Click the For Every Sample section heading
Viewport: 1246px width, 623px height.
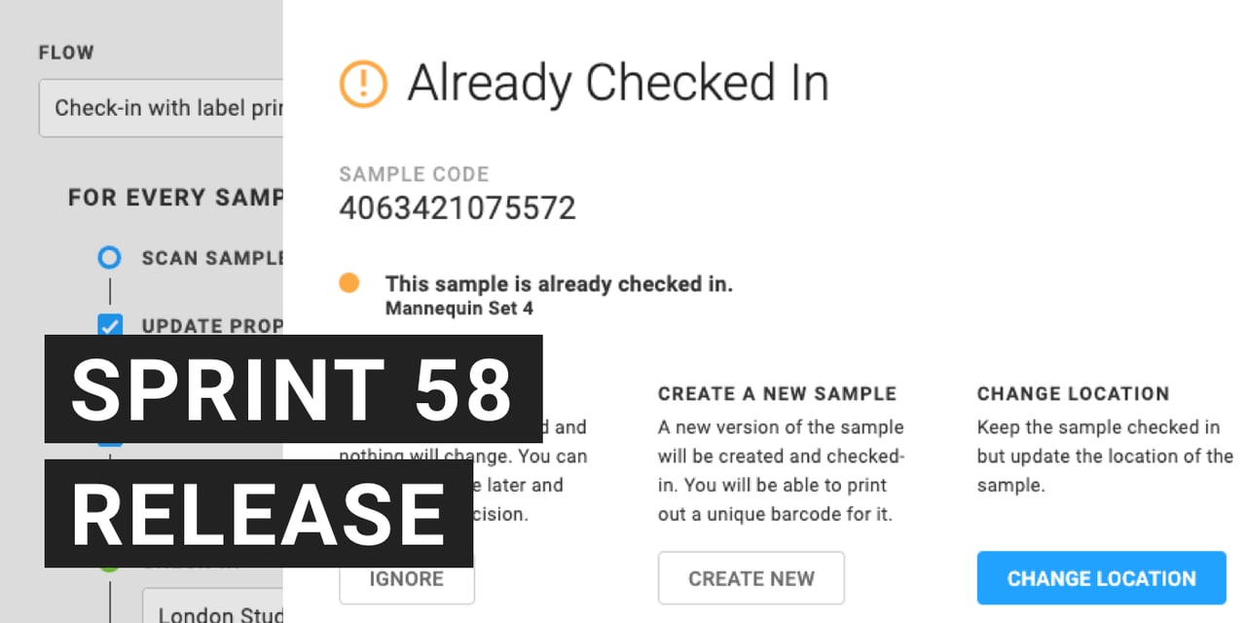coord(175,198)
